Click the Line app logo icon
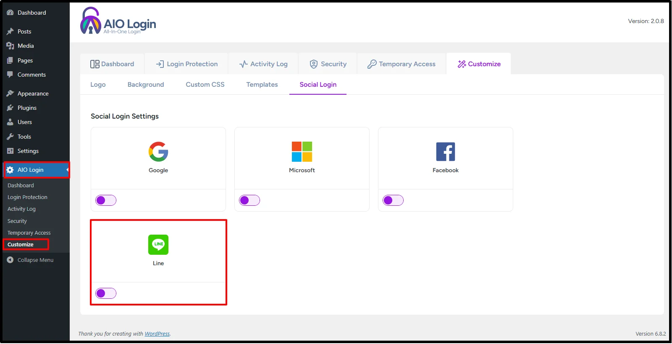Screen dimensions: 672x344 click(x=158, y=245)
